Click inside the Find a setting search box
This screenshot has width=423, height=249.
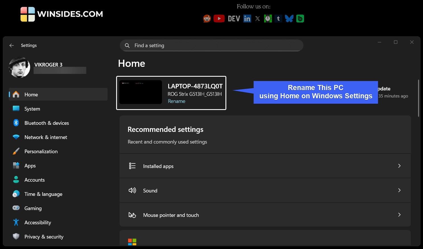click(x=211, y=45)
